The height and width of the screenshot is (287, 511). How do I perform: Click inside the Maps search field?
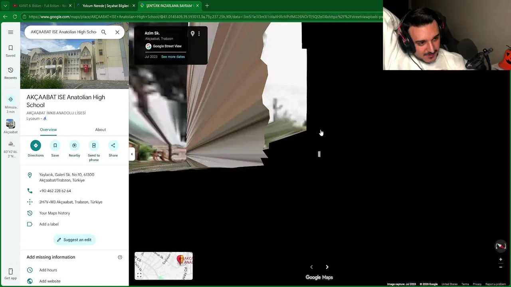(63, 32)
